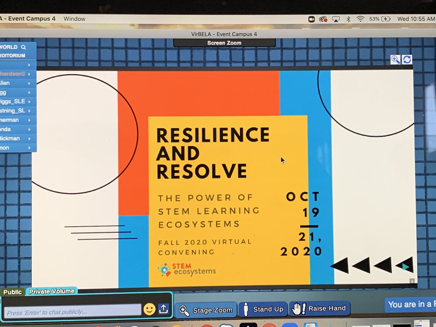
Task: Expand the arrow next to hardson2
Action: point(29,74)
